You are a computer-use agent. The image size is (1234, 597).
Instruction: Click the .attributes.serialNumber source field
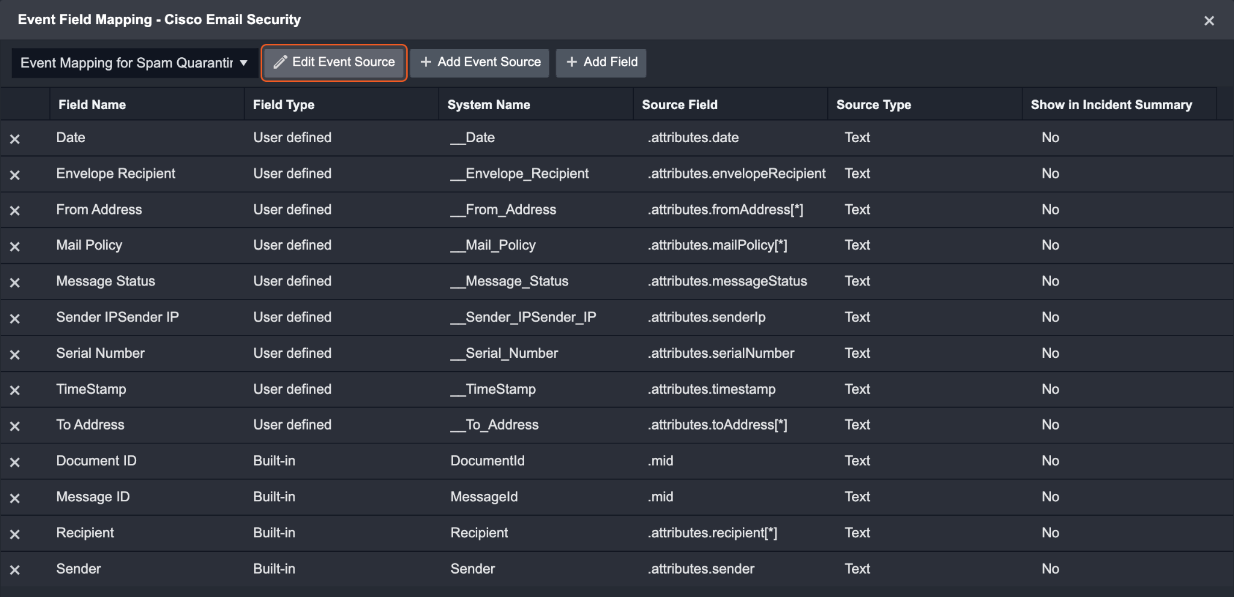click(721, 353)
